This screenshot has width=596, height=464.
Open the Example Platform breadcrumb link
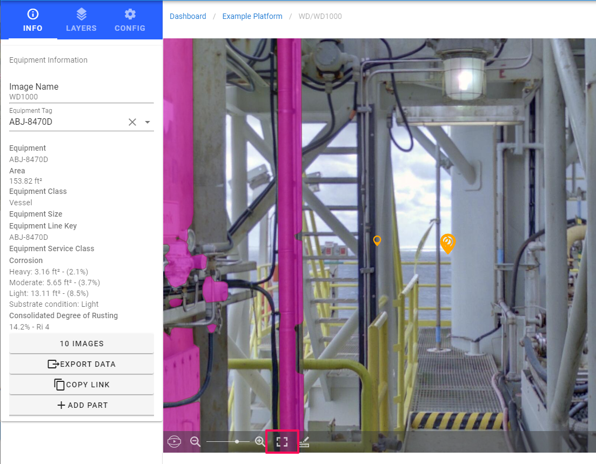tap(252, 16)
